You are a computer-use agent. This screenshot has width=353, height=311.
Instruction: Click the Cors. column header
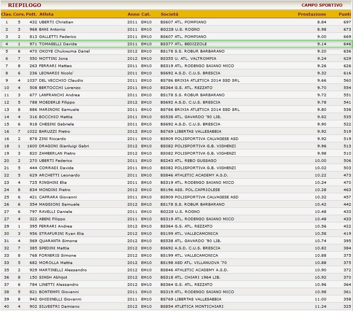coord(19,14)
